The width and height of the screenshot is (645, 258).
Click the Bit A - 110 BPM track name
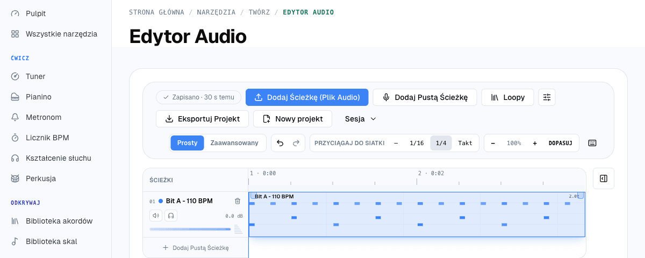coord(189,201)
